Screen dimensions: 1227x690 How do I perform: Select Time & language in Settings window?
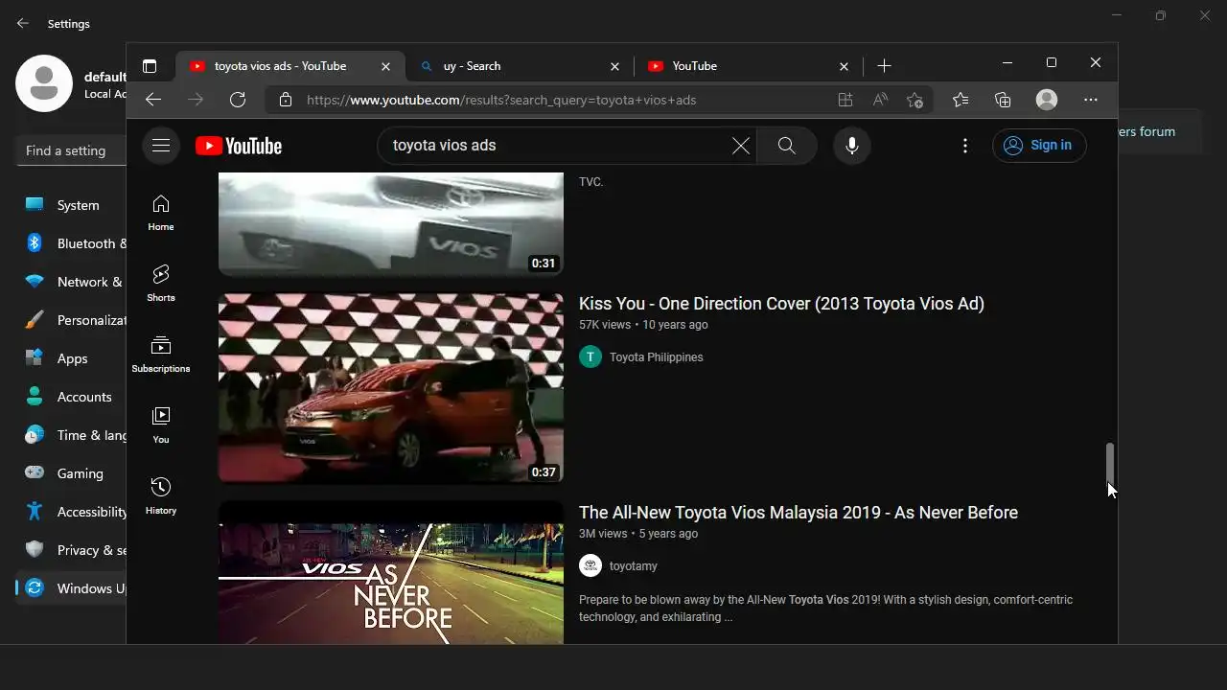(72, 435)
